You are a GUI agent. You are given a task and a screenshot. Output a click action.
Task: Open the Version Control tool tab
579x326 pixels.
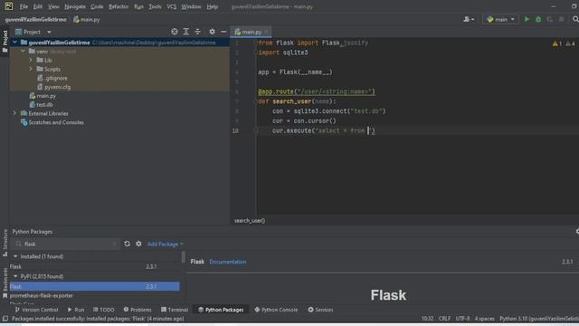36,310
